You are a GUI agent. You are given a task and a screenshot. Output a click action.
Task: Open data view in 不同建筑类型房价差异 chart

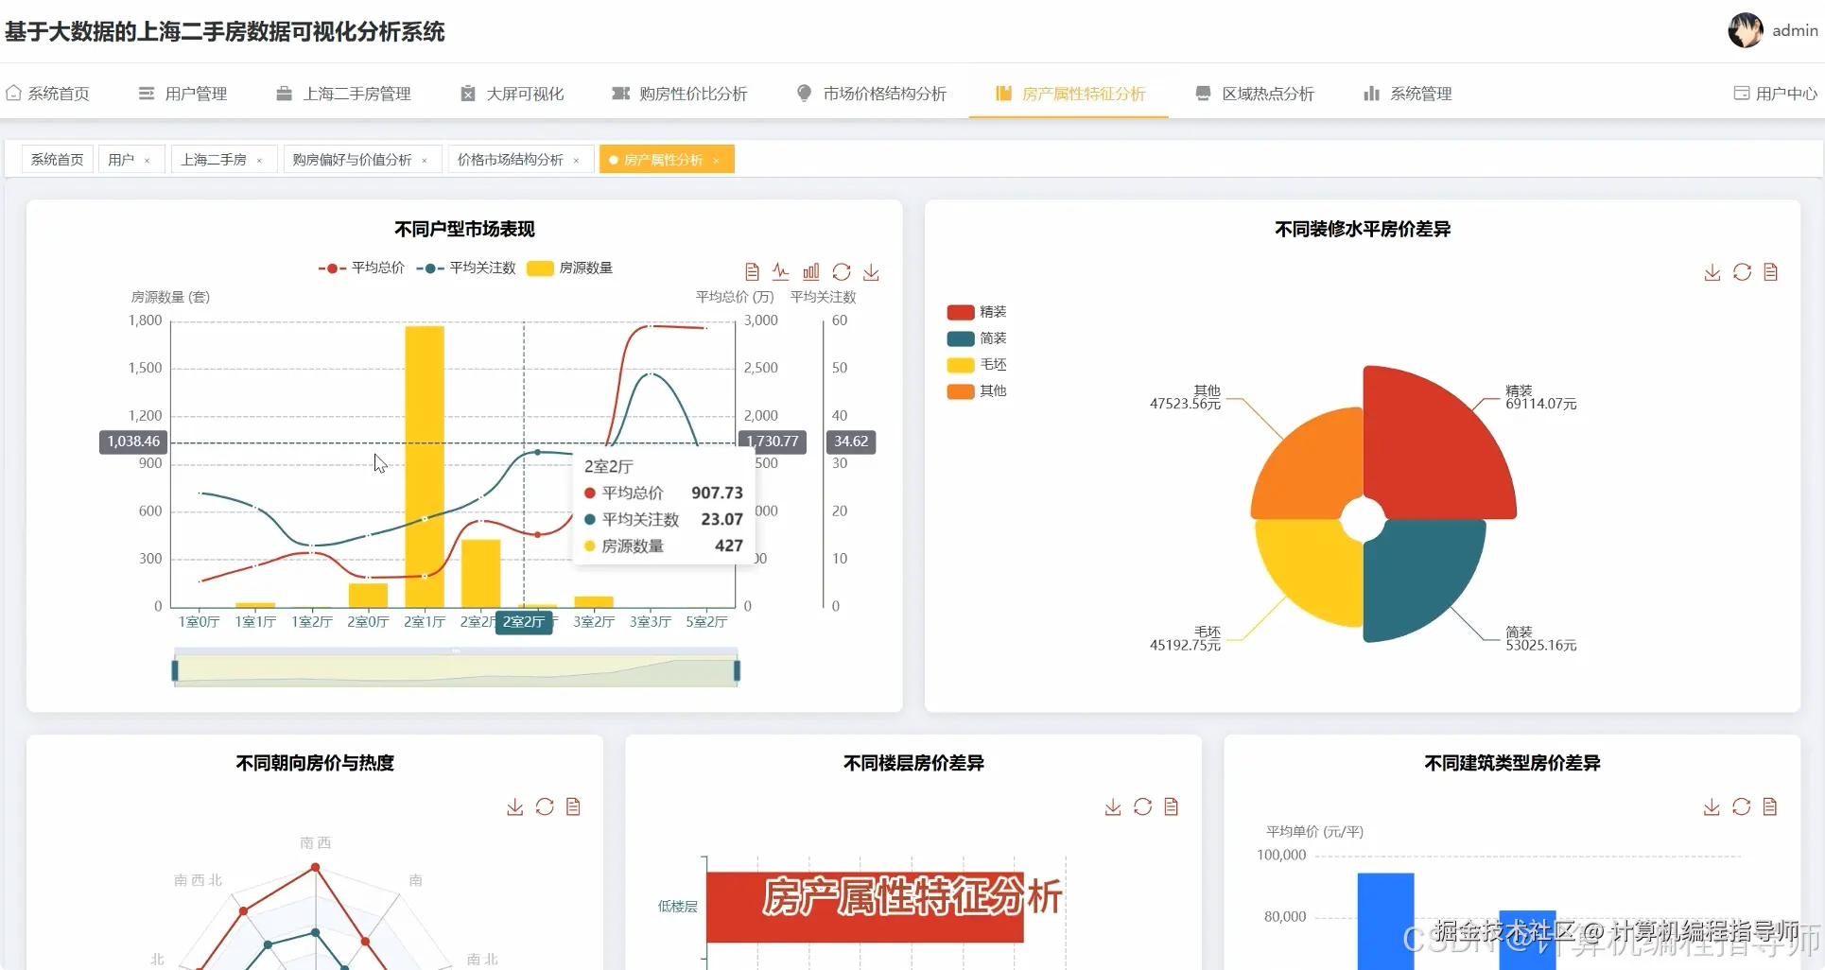point(1770,806)
